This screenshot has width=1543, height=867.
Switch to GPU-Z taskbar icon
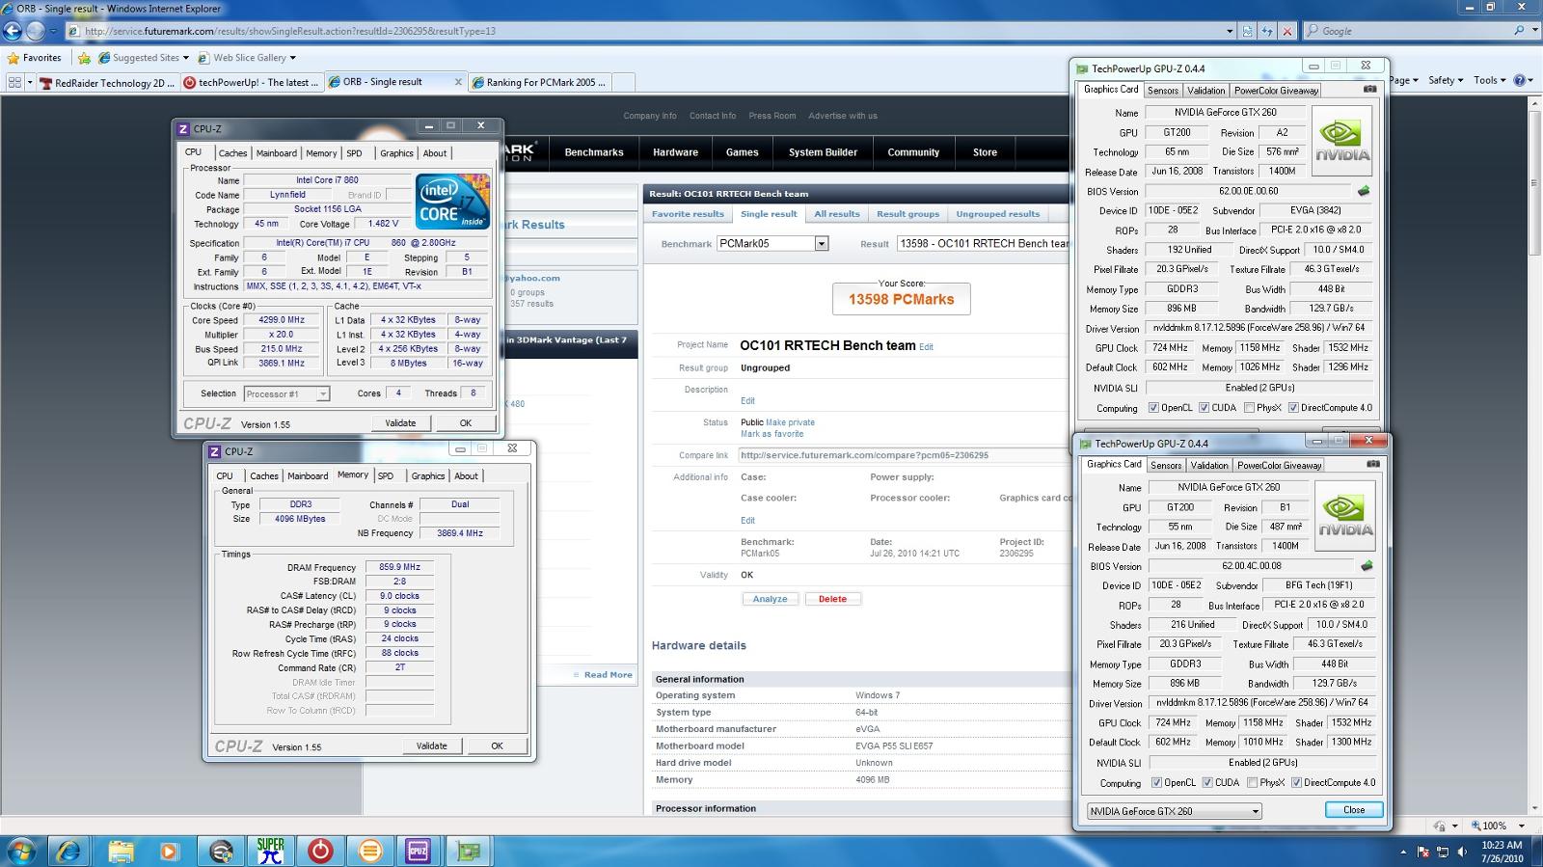click(x=469, y=851)
